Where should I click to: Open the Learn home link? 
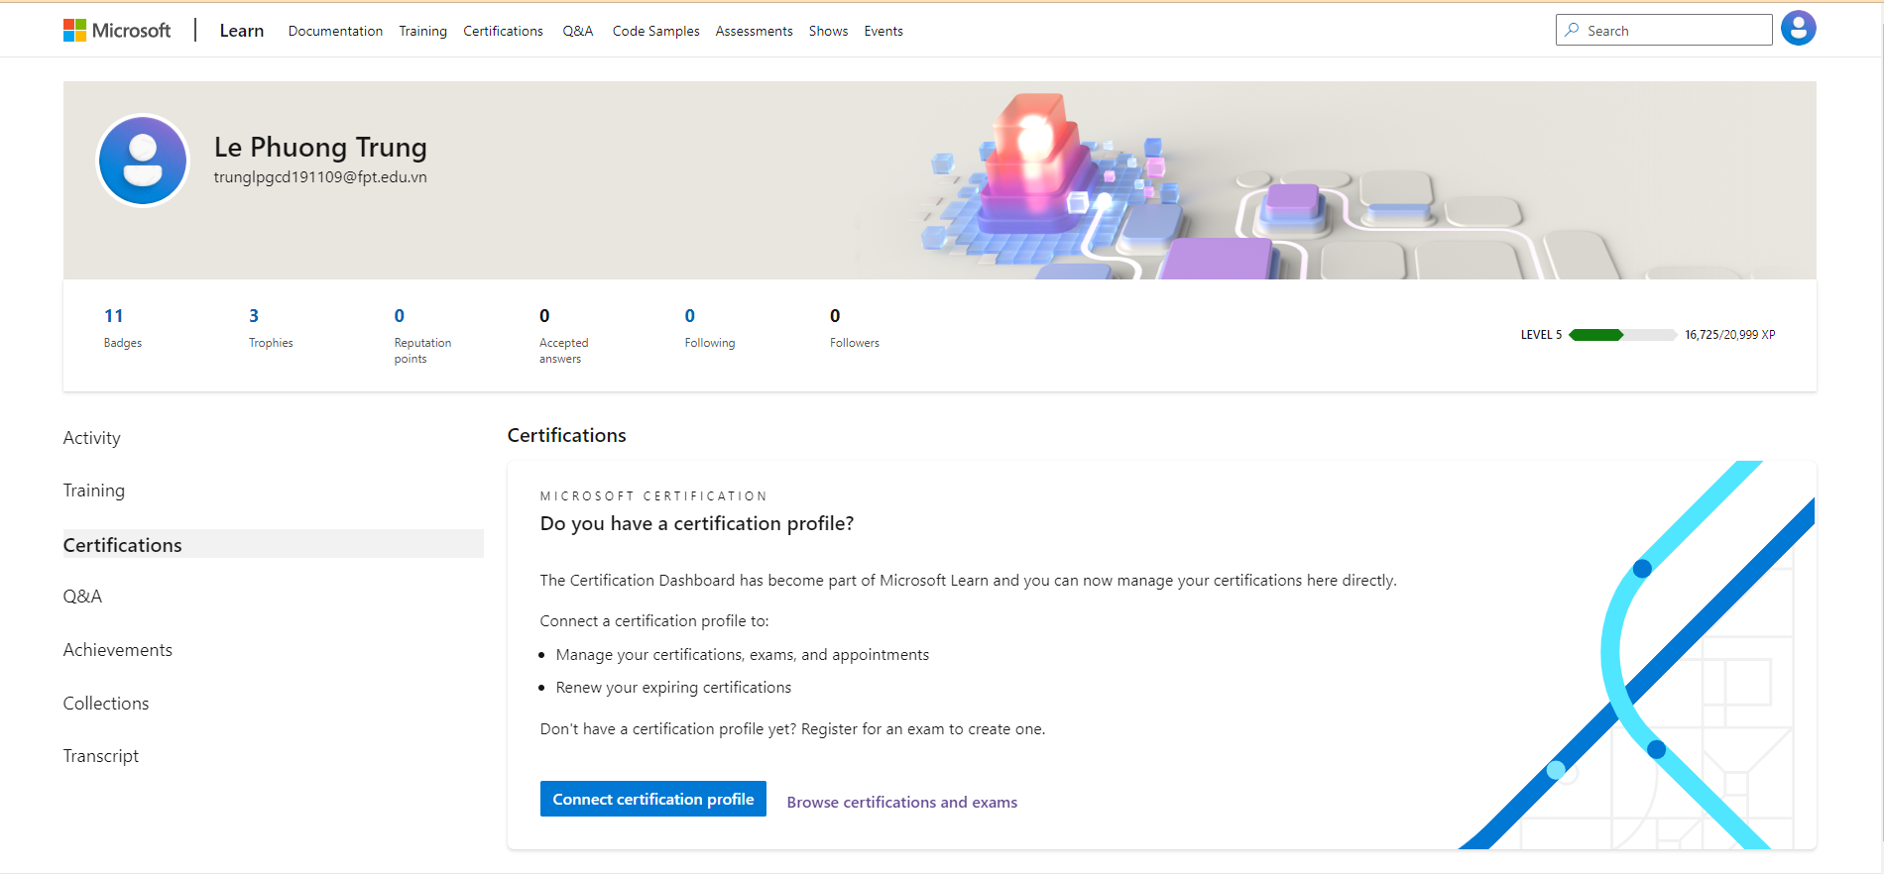click(242, 31)
